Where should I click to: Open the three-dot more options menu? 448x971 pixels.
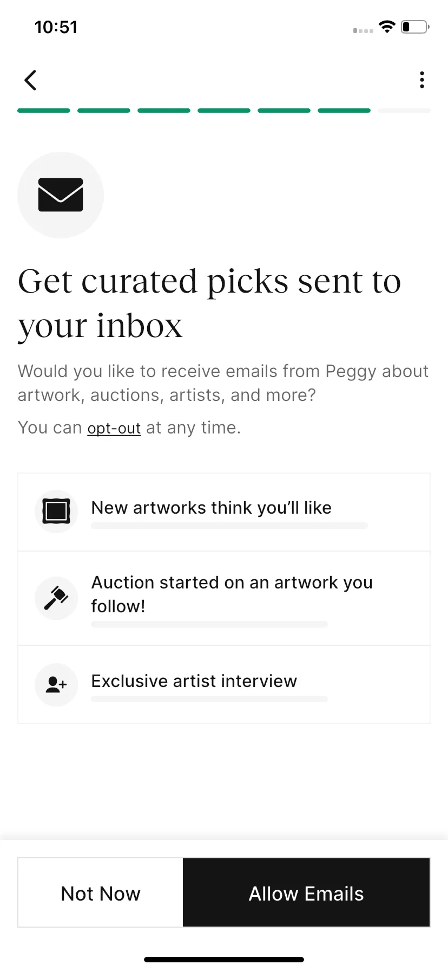(x=422, y=80)
